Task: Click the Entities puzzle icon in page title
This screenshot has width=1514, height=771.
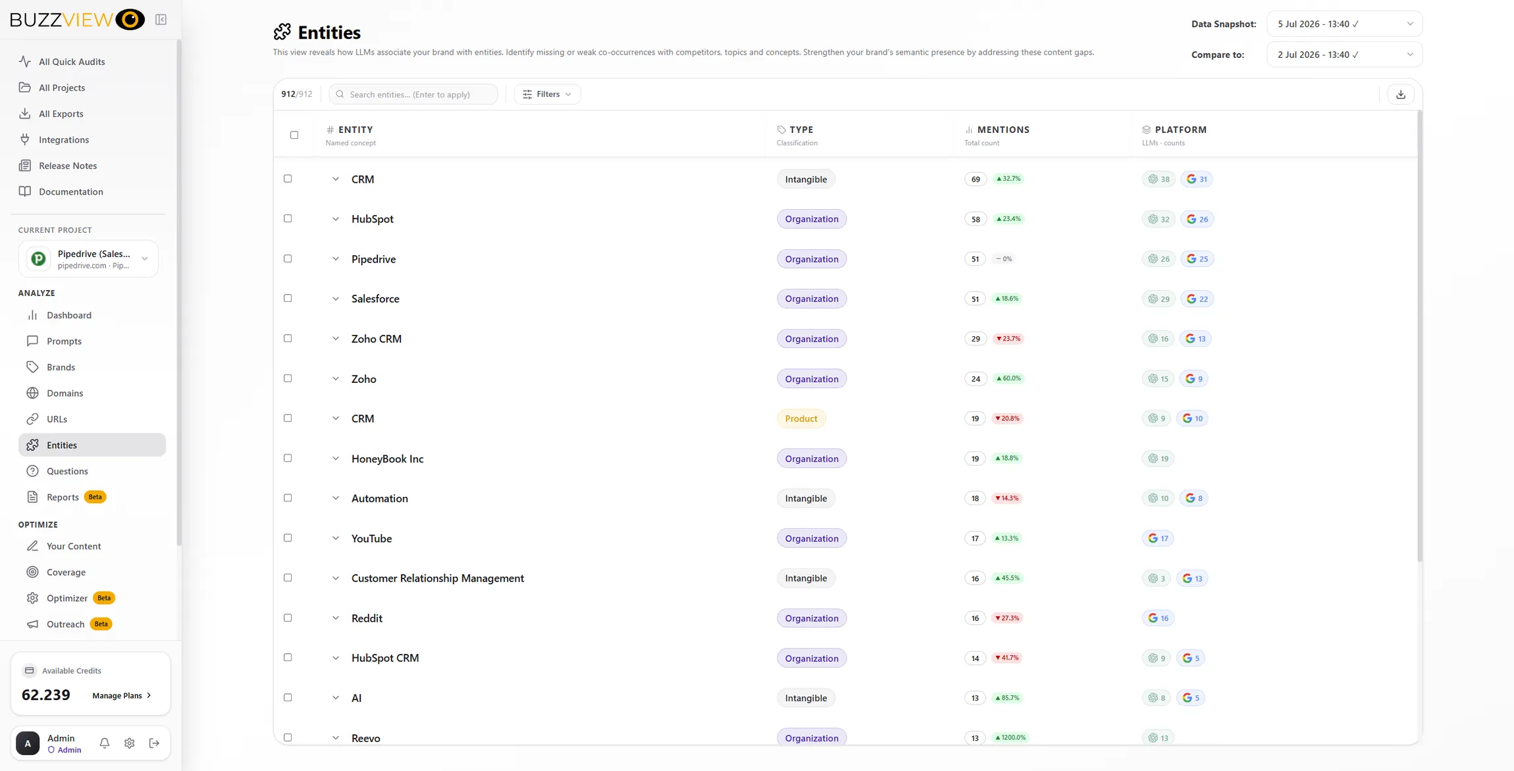Action: 282,32
